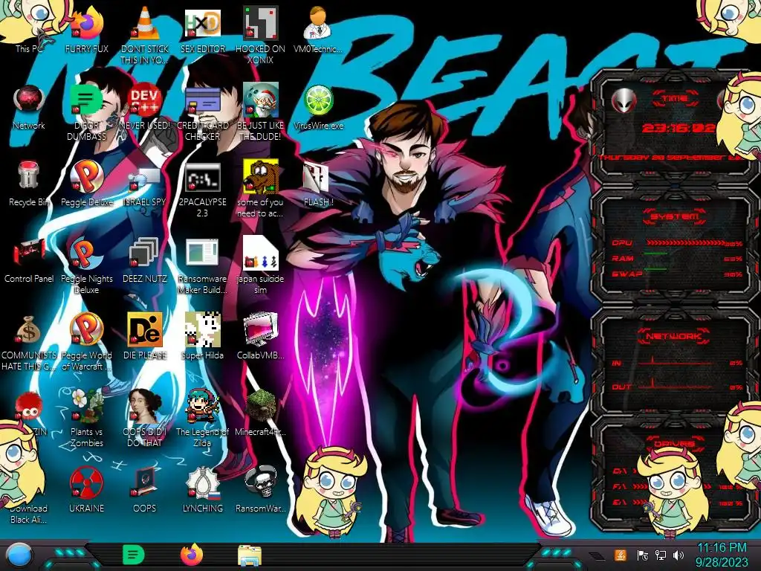Open File Explorer from the taskbar

pyautogui.click(x=250, y=555)
